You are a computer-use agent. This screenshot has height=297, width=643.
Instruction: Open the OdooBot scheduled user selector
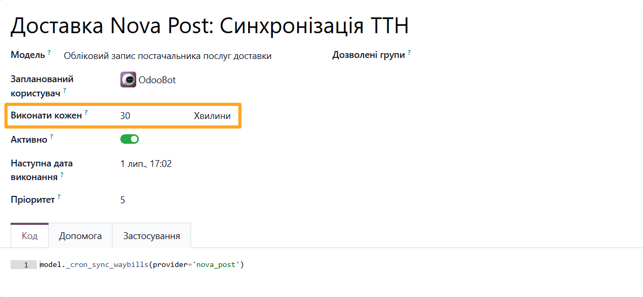pos(157,80)
